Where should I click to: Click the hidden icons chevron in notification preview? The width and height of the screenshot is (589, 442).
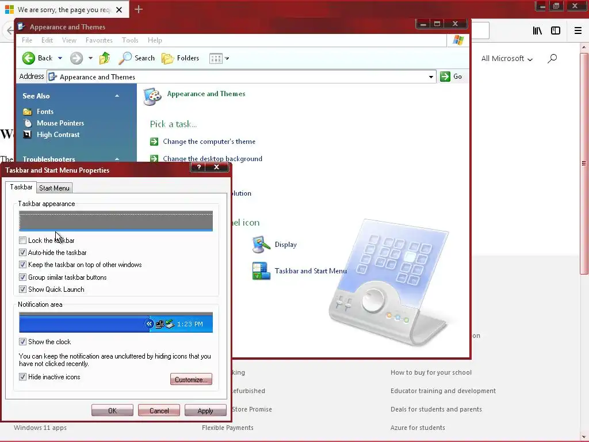pyautogui.click(x=149, y=323)
